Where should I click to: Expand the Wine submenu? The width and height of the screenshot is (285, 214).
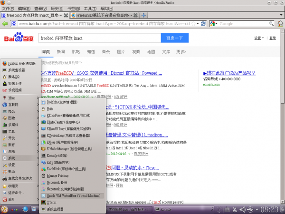click(21, 98)
